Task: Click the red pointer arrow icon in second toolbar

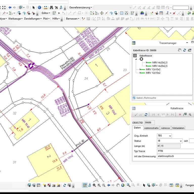Action: [x=174, y=13]
